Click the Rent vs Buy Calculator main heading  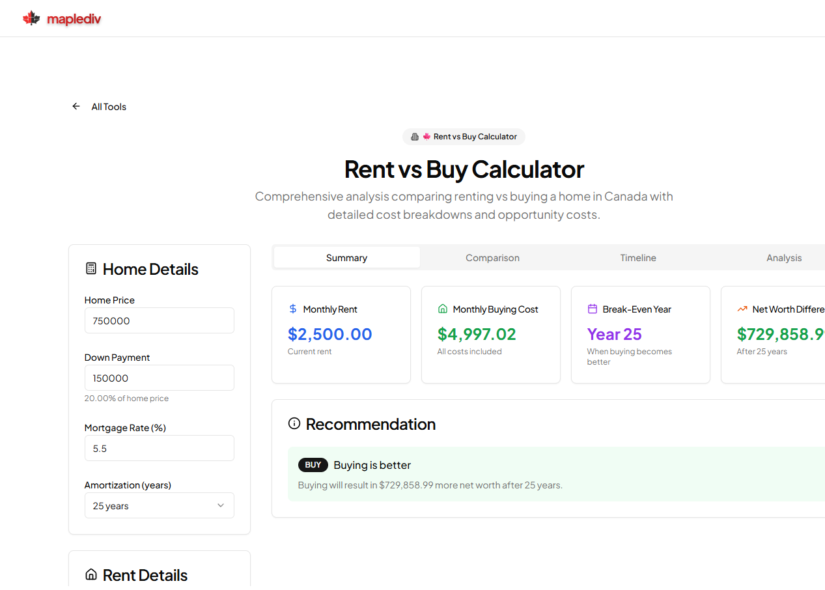pyautogui.click(x=464, y=169)
